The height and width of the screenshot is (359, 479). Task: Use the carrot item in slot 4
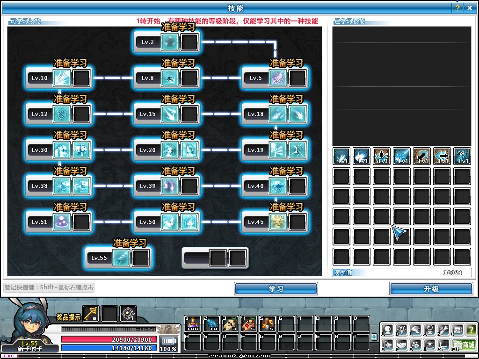[x=249, y=324]
